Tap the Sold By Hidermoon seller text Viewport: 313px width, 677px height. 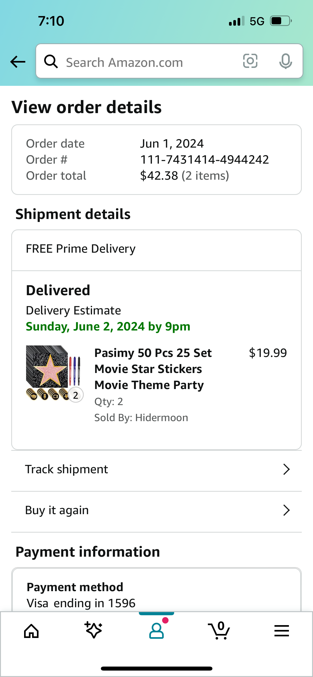(141, 418)
